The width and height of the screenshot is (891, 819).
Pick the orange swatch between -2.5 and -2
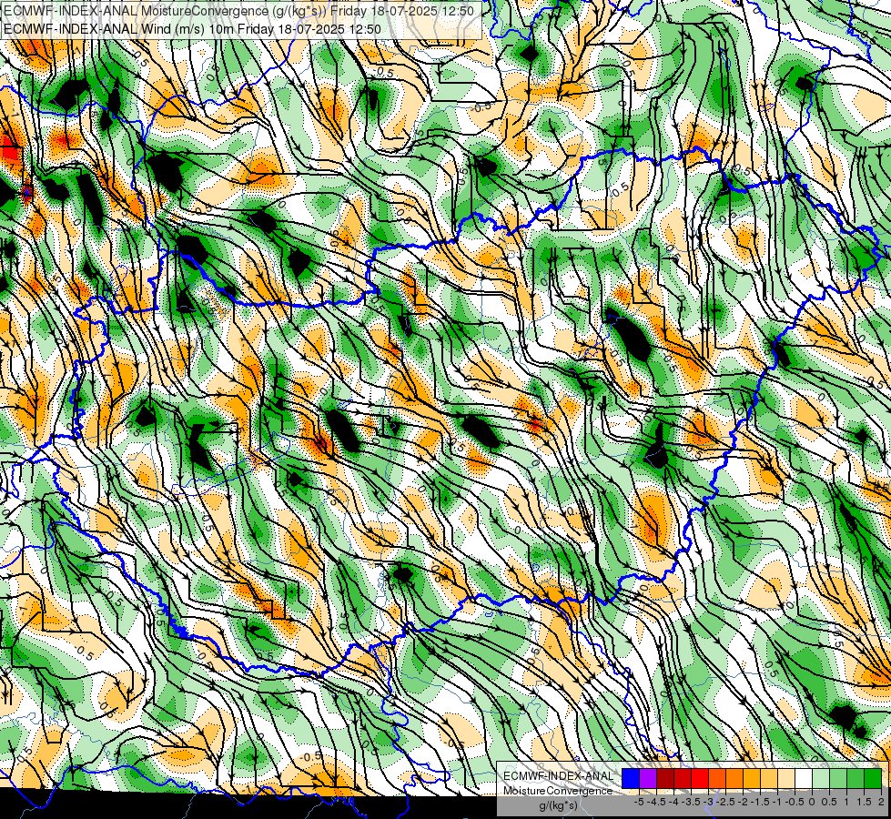click(734, 779)
